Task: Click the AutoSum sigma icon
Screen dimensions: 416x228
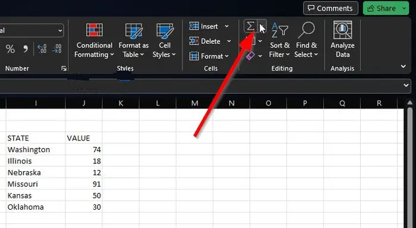Action: 250,26
